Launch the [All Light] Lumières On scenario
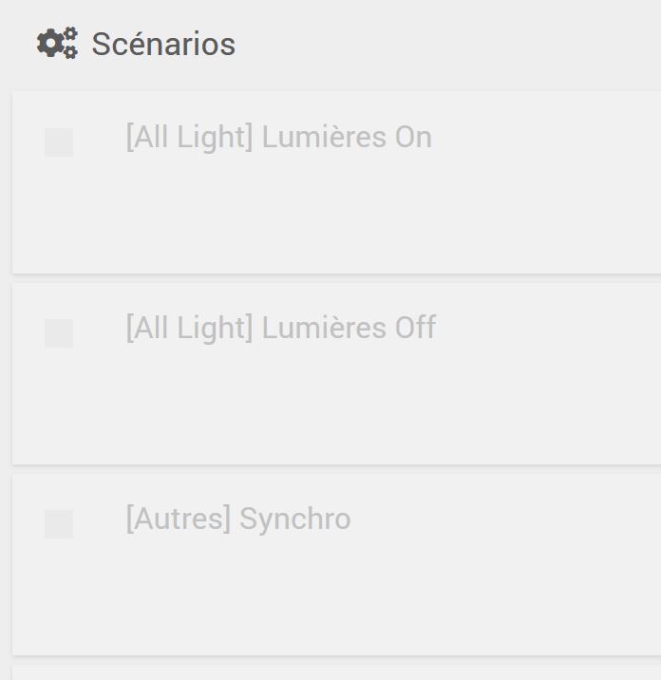 [x=336, y=182]
